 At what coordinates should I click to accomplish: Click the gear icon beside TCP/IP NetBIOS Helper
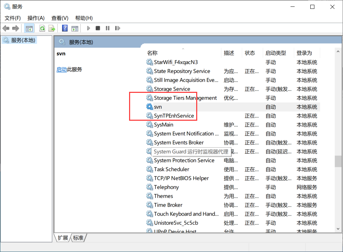150,178
